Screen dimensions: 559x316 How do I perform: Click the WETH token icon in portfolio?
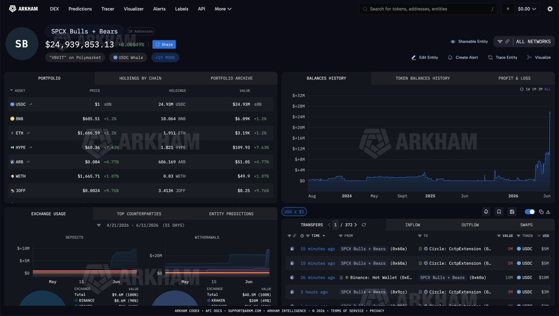pyautogui.click(x=13, y=176)
